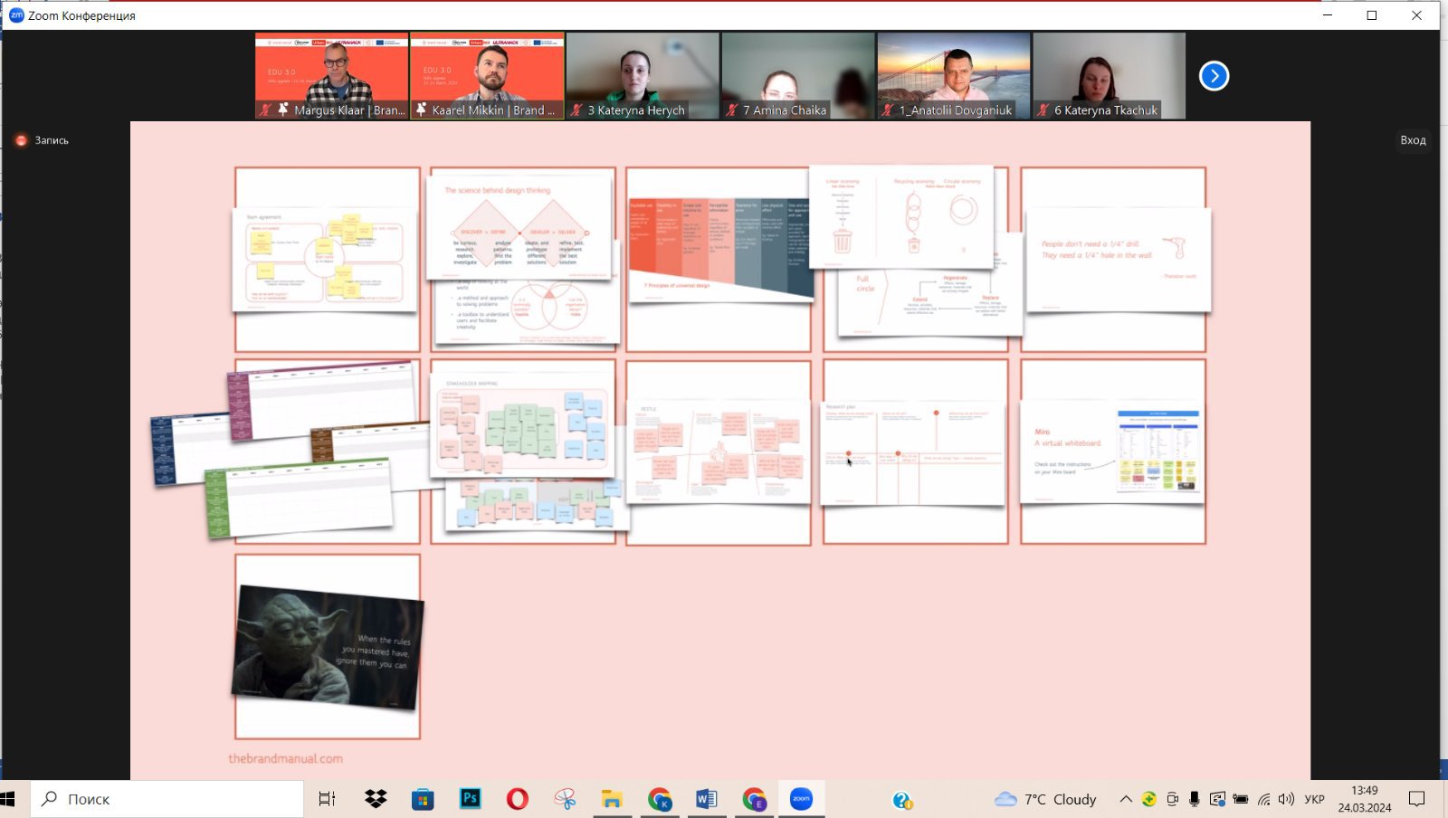The width and height of the screenshot is (1448, 818).
Task: Expand hidden system tray icons
Action: pyautogui.click(x=1126, y=799)
